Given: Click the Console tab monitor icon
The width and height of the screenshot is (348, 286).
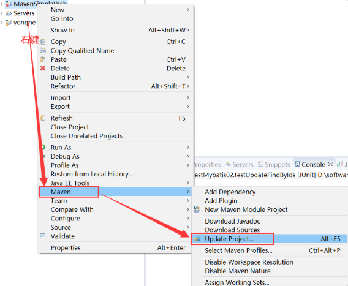Looking at the screenshot, I should [x=297, y=164].
